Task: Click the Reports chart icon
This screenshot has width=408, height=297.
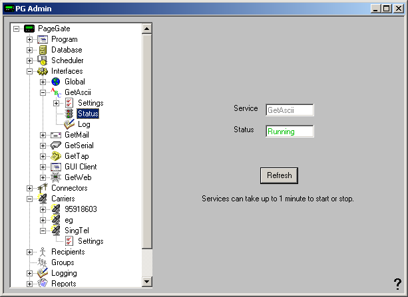Action: (43, 283)
